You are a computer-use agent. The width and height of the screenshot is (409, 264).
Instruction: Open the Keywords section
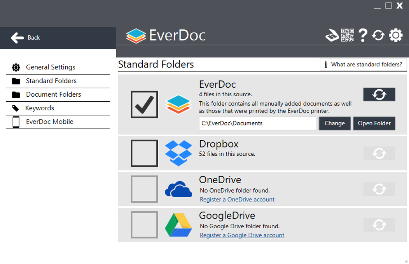[x=58, y=108]
